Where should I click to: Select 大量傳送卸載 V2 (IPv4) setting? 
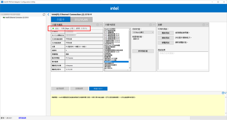[x=112, y=40]
